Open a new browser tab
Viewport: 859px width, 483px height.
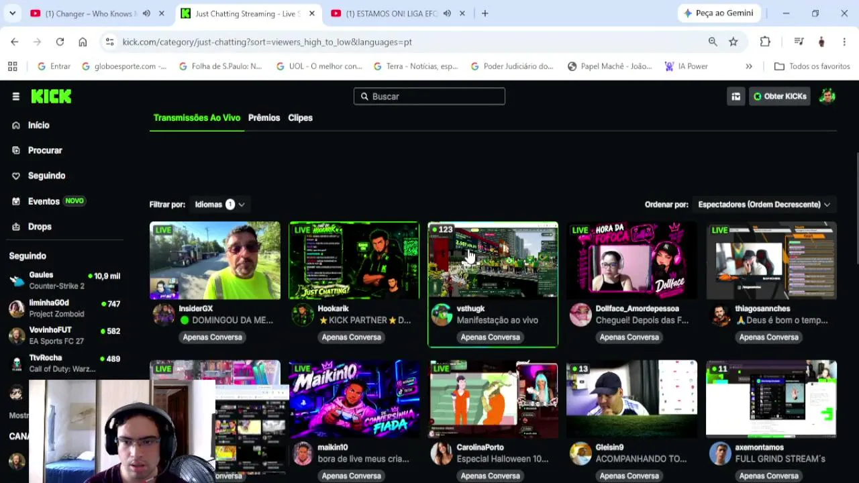(485, 13)
